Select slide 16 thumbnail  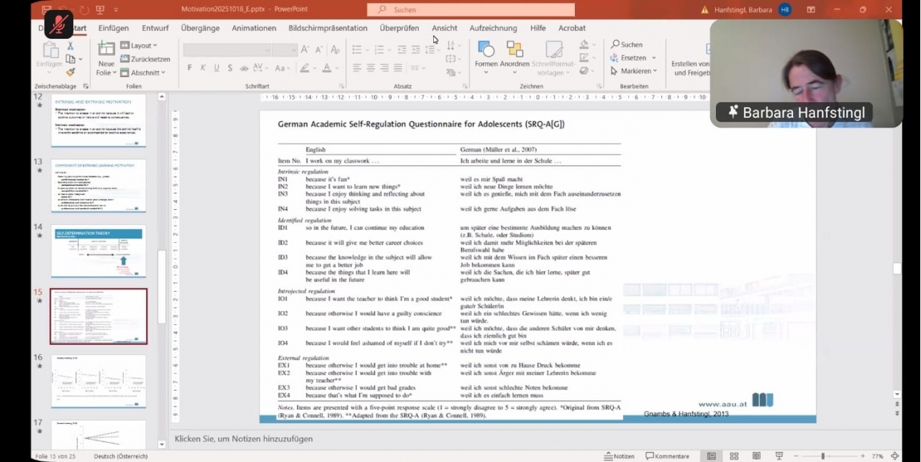click(x=98, y=381)
